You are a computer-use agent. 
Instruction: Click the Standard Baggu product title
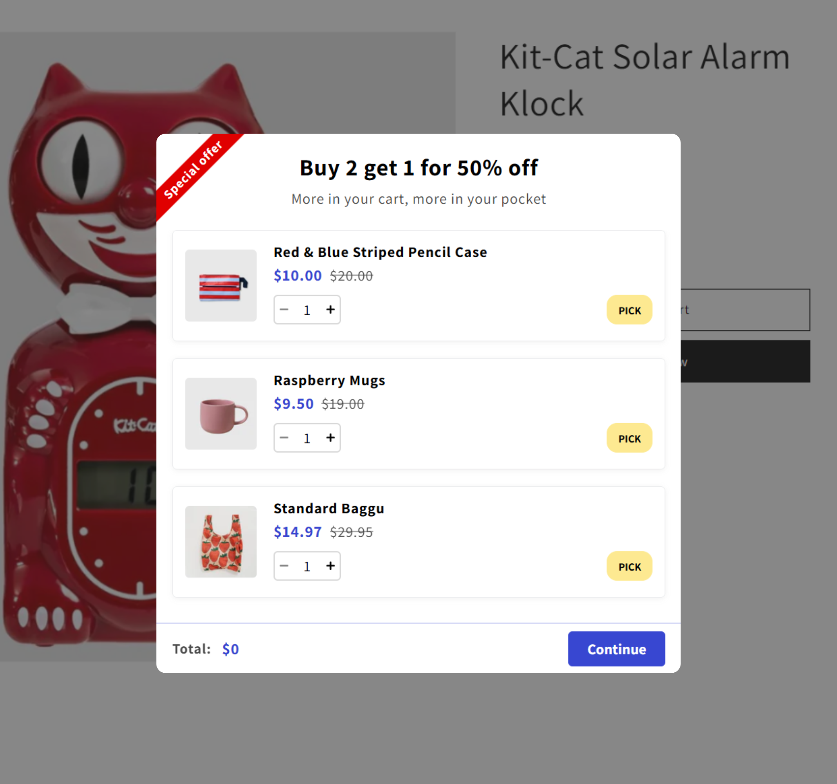pyautogui.click(x=329, y=508)
